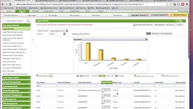Click Clear Search red X
193x109 pixels.
[37, 75]
